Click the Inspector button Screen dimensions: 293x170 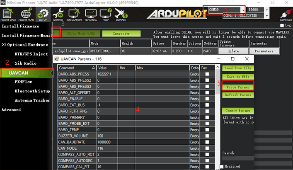pyautogui.click(x=121, y=33)
